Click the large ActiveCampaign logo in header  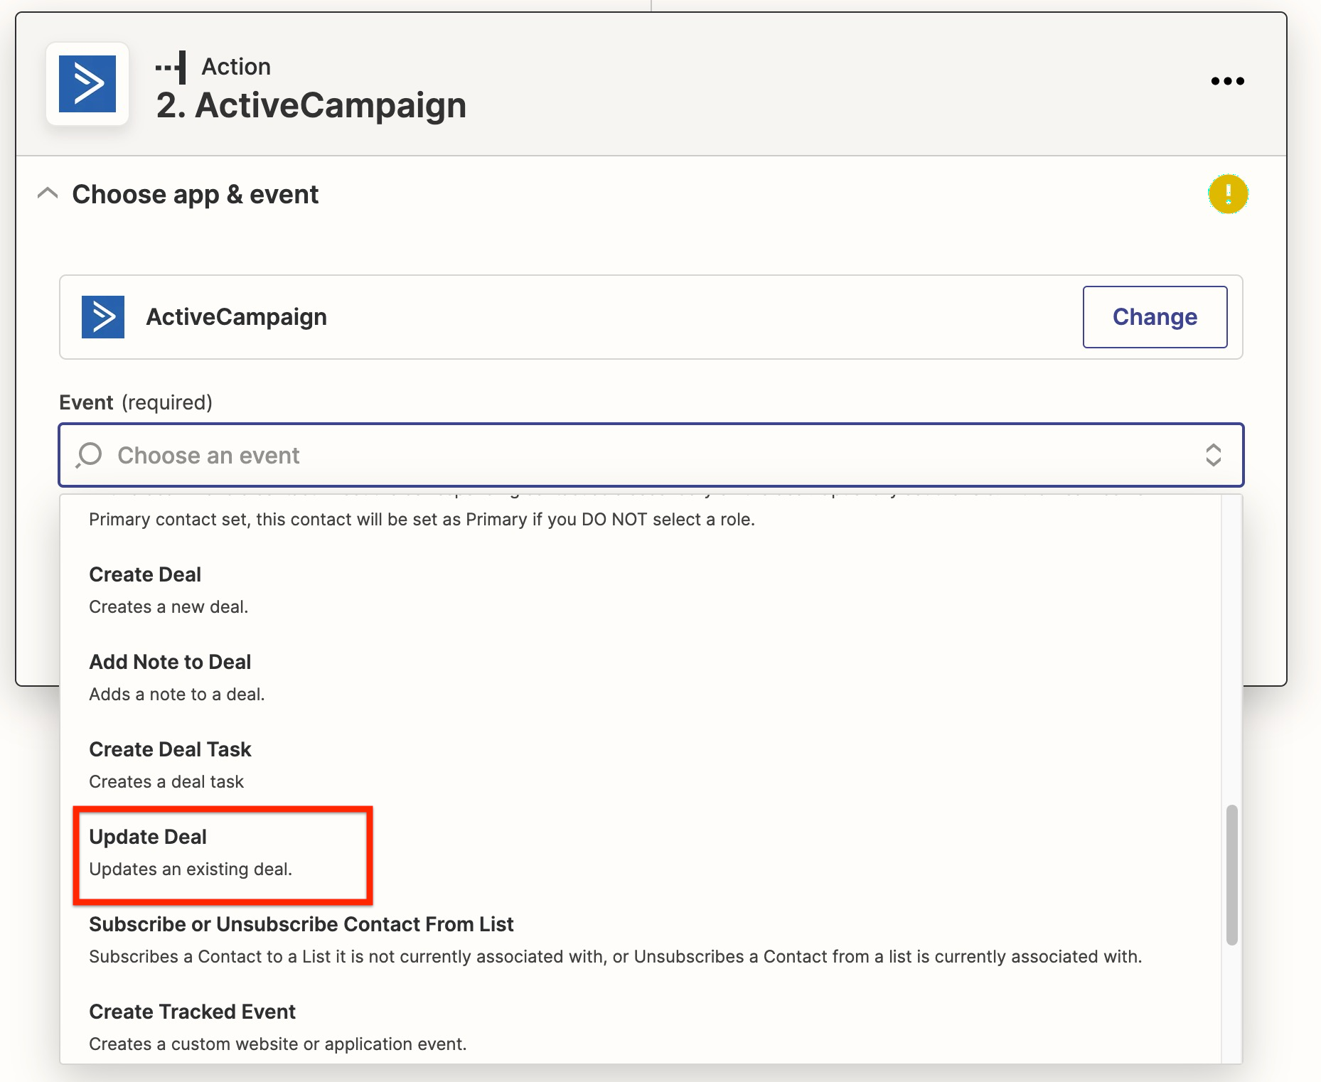click(x=87, y=84)
